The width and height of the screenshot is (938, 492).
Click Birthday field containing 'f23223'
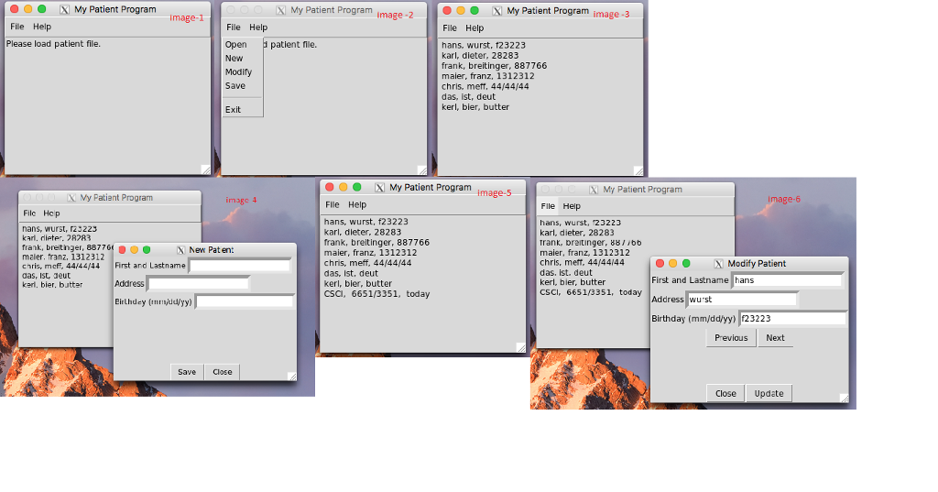pos(793,319)
